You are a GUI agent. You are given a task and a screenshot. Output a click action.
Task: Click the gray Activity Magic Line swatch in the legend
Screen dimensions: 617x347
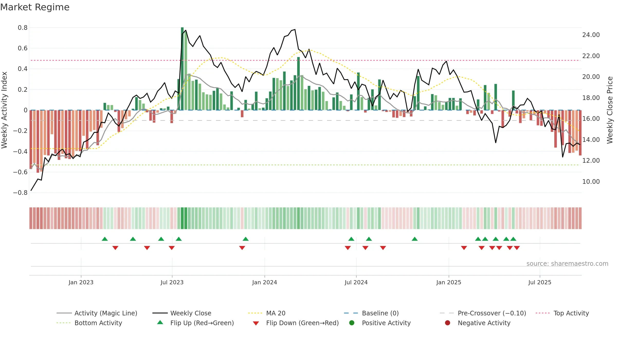(x=64, y=313)
